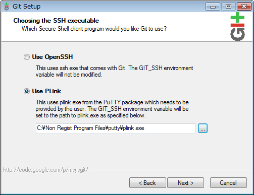
Task: Go back with the Back button
Action: coord(147,183)
